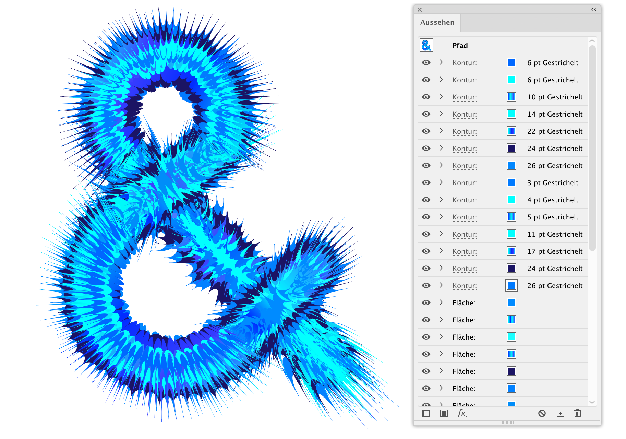626x439 pixels.
Task: Click dark navy swatch of first 24 pt Kontur
Action: click(x=511, y=148)
